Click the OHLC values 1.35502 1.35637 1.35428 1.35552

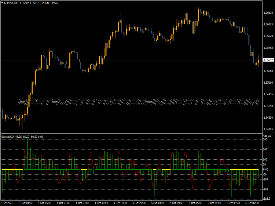coord(39,3)
